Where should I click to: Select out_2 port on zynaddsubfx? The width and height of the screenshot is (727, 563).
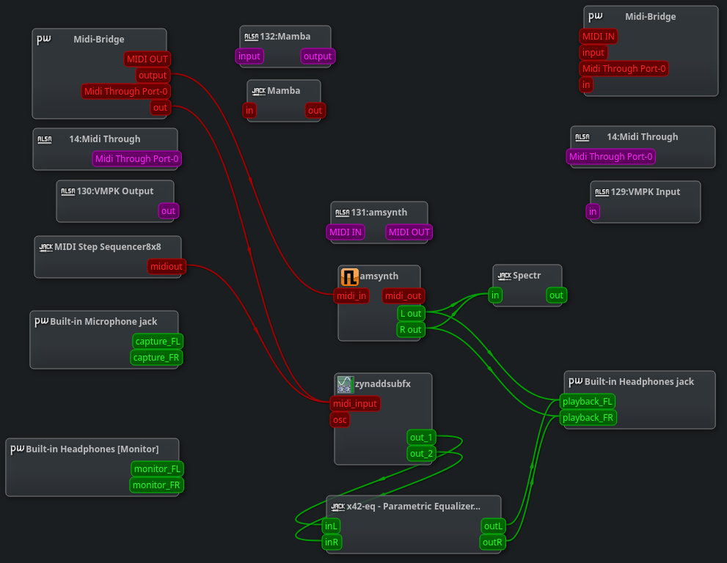[421, 454]
